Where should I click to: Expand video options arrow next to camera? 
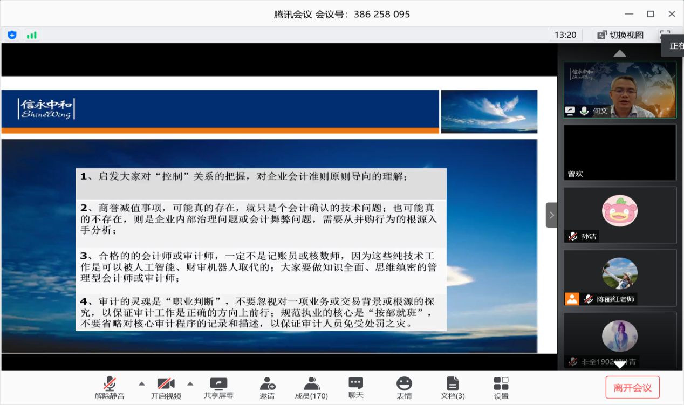(190, 383)
